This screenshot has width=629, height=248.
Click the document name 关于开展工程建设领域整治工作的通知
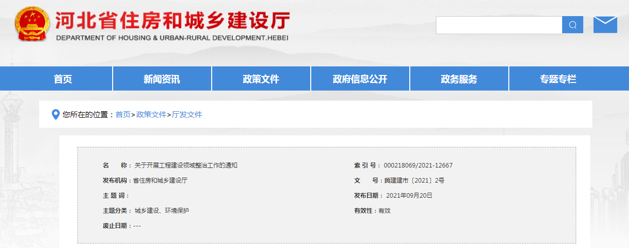tap(186, 166)
